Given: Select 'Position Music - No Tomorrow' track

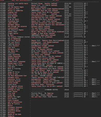Looking at the screenshot, I should point(42,93).
